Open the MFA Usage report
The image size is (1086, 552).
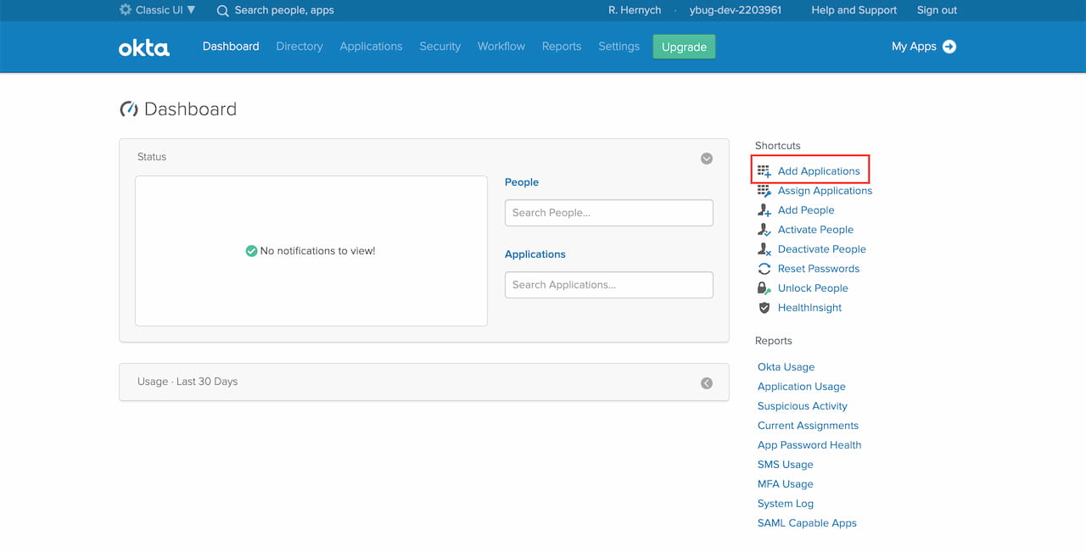click(786, 484)
